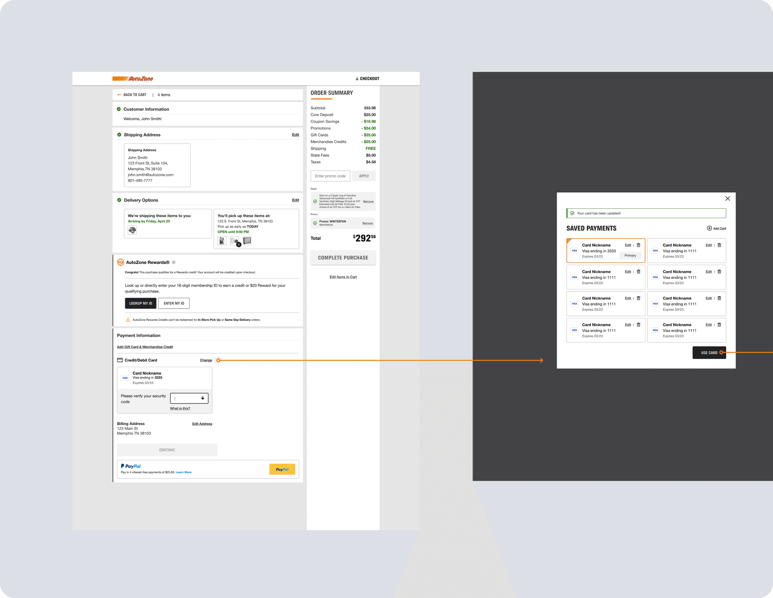The image size is (773, 598).
Task: Click Change next to Credit/Debit Card
Action: click(206, 360)
